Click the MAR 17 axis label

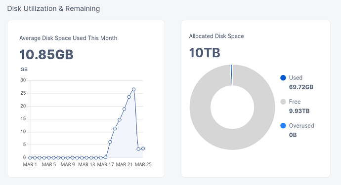105,165
